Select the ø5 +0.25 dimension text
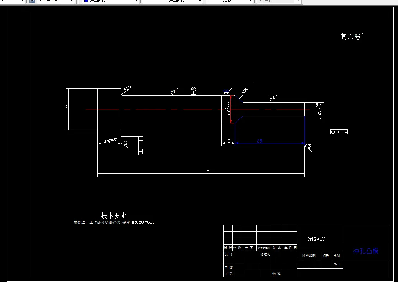This screenshot has width=398, height=282. pos(110,141)
